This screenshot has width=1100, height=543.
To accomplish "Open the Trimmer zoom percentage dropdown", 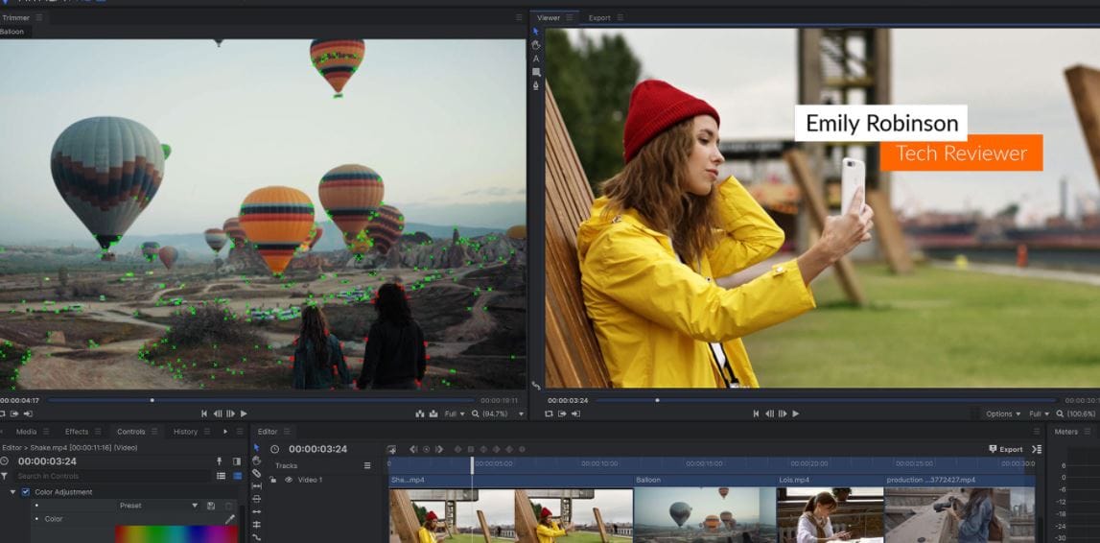I will (x=521, y=413).
